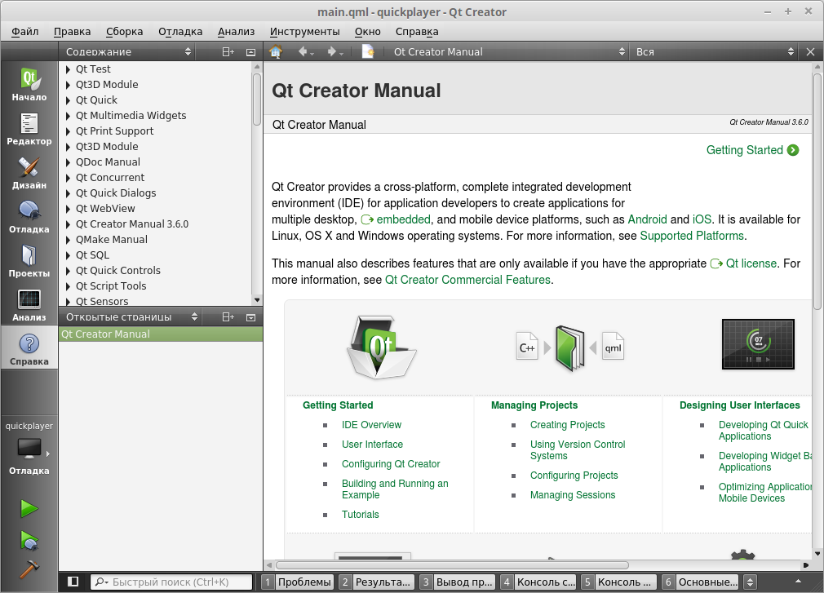Viewport: 824px width, 593px height.
Task: Toggle the left sidebar visibility
Action: coord(73,582)
